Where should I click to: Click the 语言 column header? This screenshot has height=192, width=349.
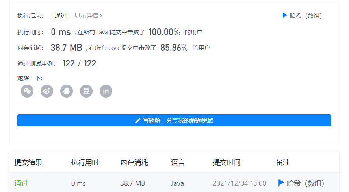tap(178, 162)
